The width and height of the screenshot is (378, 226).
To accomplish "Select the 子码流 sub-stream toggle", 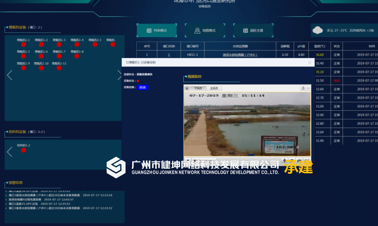I will point(198,88).
